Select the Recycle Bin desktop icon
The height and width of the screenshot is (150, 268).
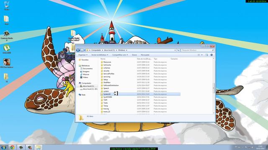(x=7, y=5)
